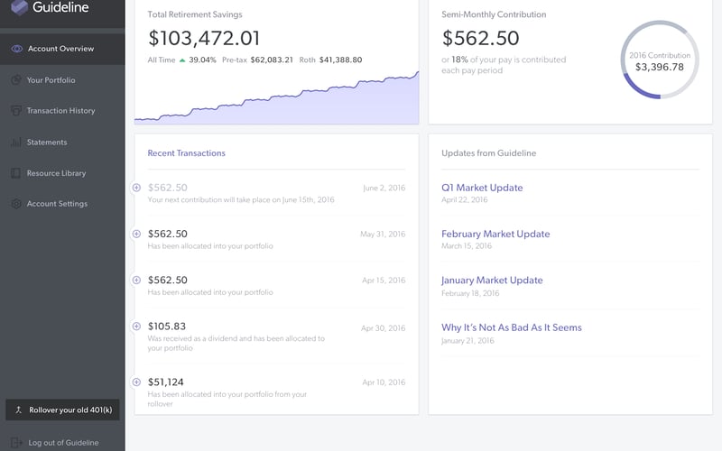Go to Transaction History page

click(x=60, y=111)
